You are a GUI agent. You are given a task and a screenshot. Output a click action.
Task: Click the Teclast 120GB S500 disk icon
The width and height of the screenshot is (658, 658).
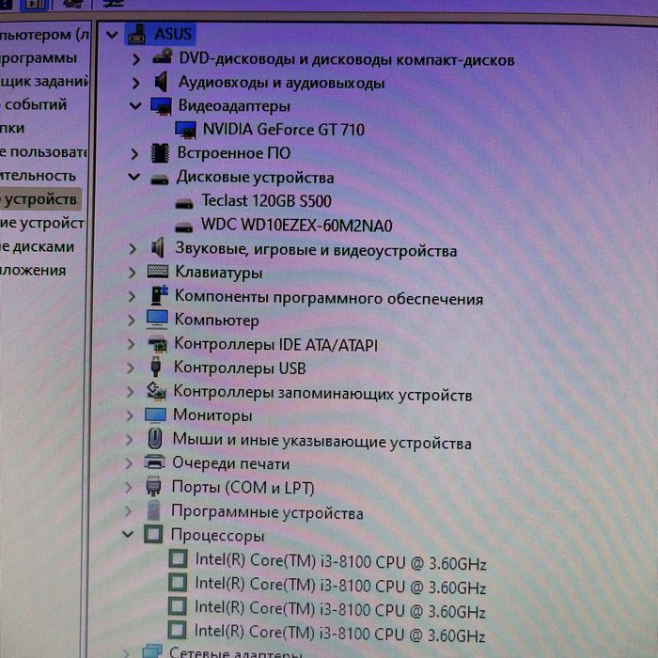[x=184, y=204]
